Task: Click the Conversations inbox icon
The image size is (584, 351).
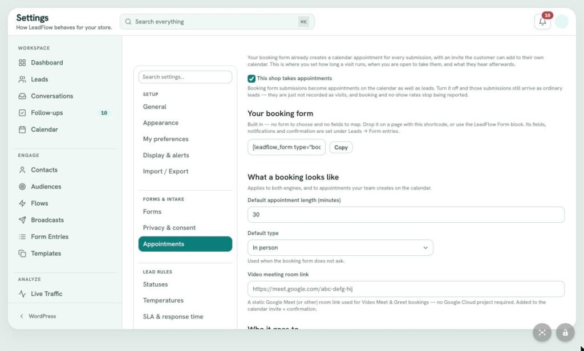Action: coord(22,96)
